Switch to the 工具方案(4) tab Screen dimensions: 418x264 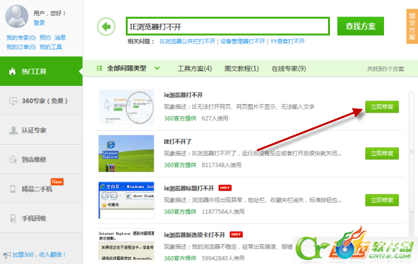point(195,69)
